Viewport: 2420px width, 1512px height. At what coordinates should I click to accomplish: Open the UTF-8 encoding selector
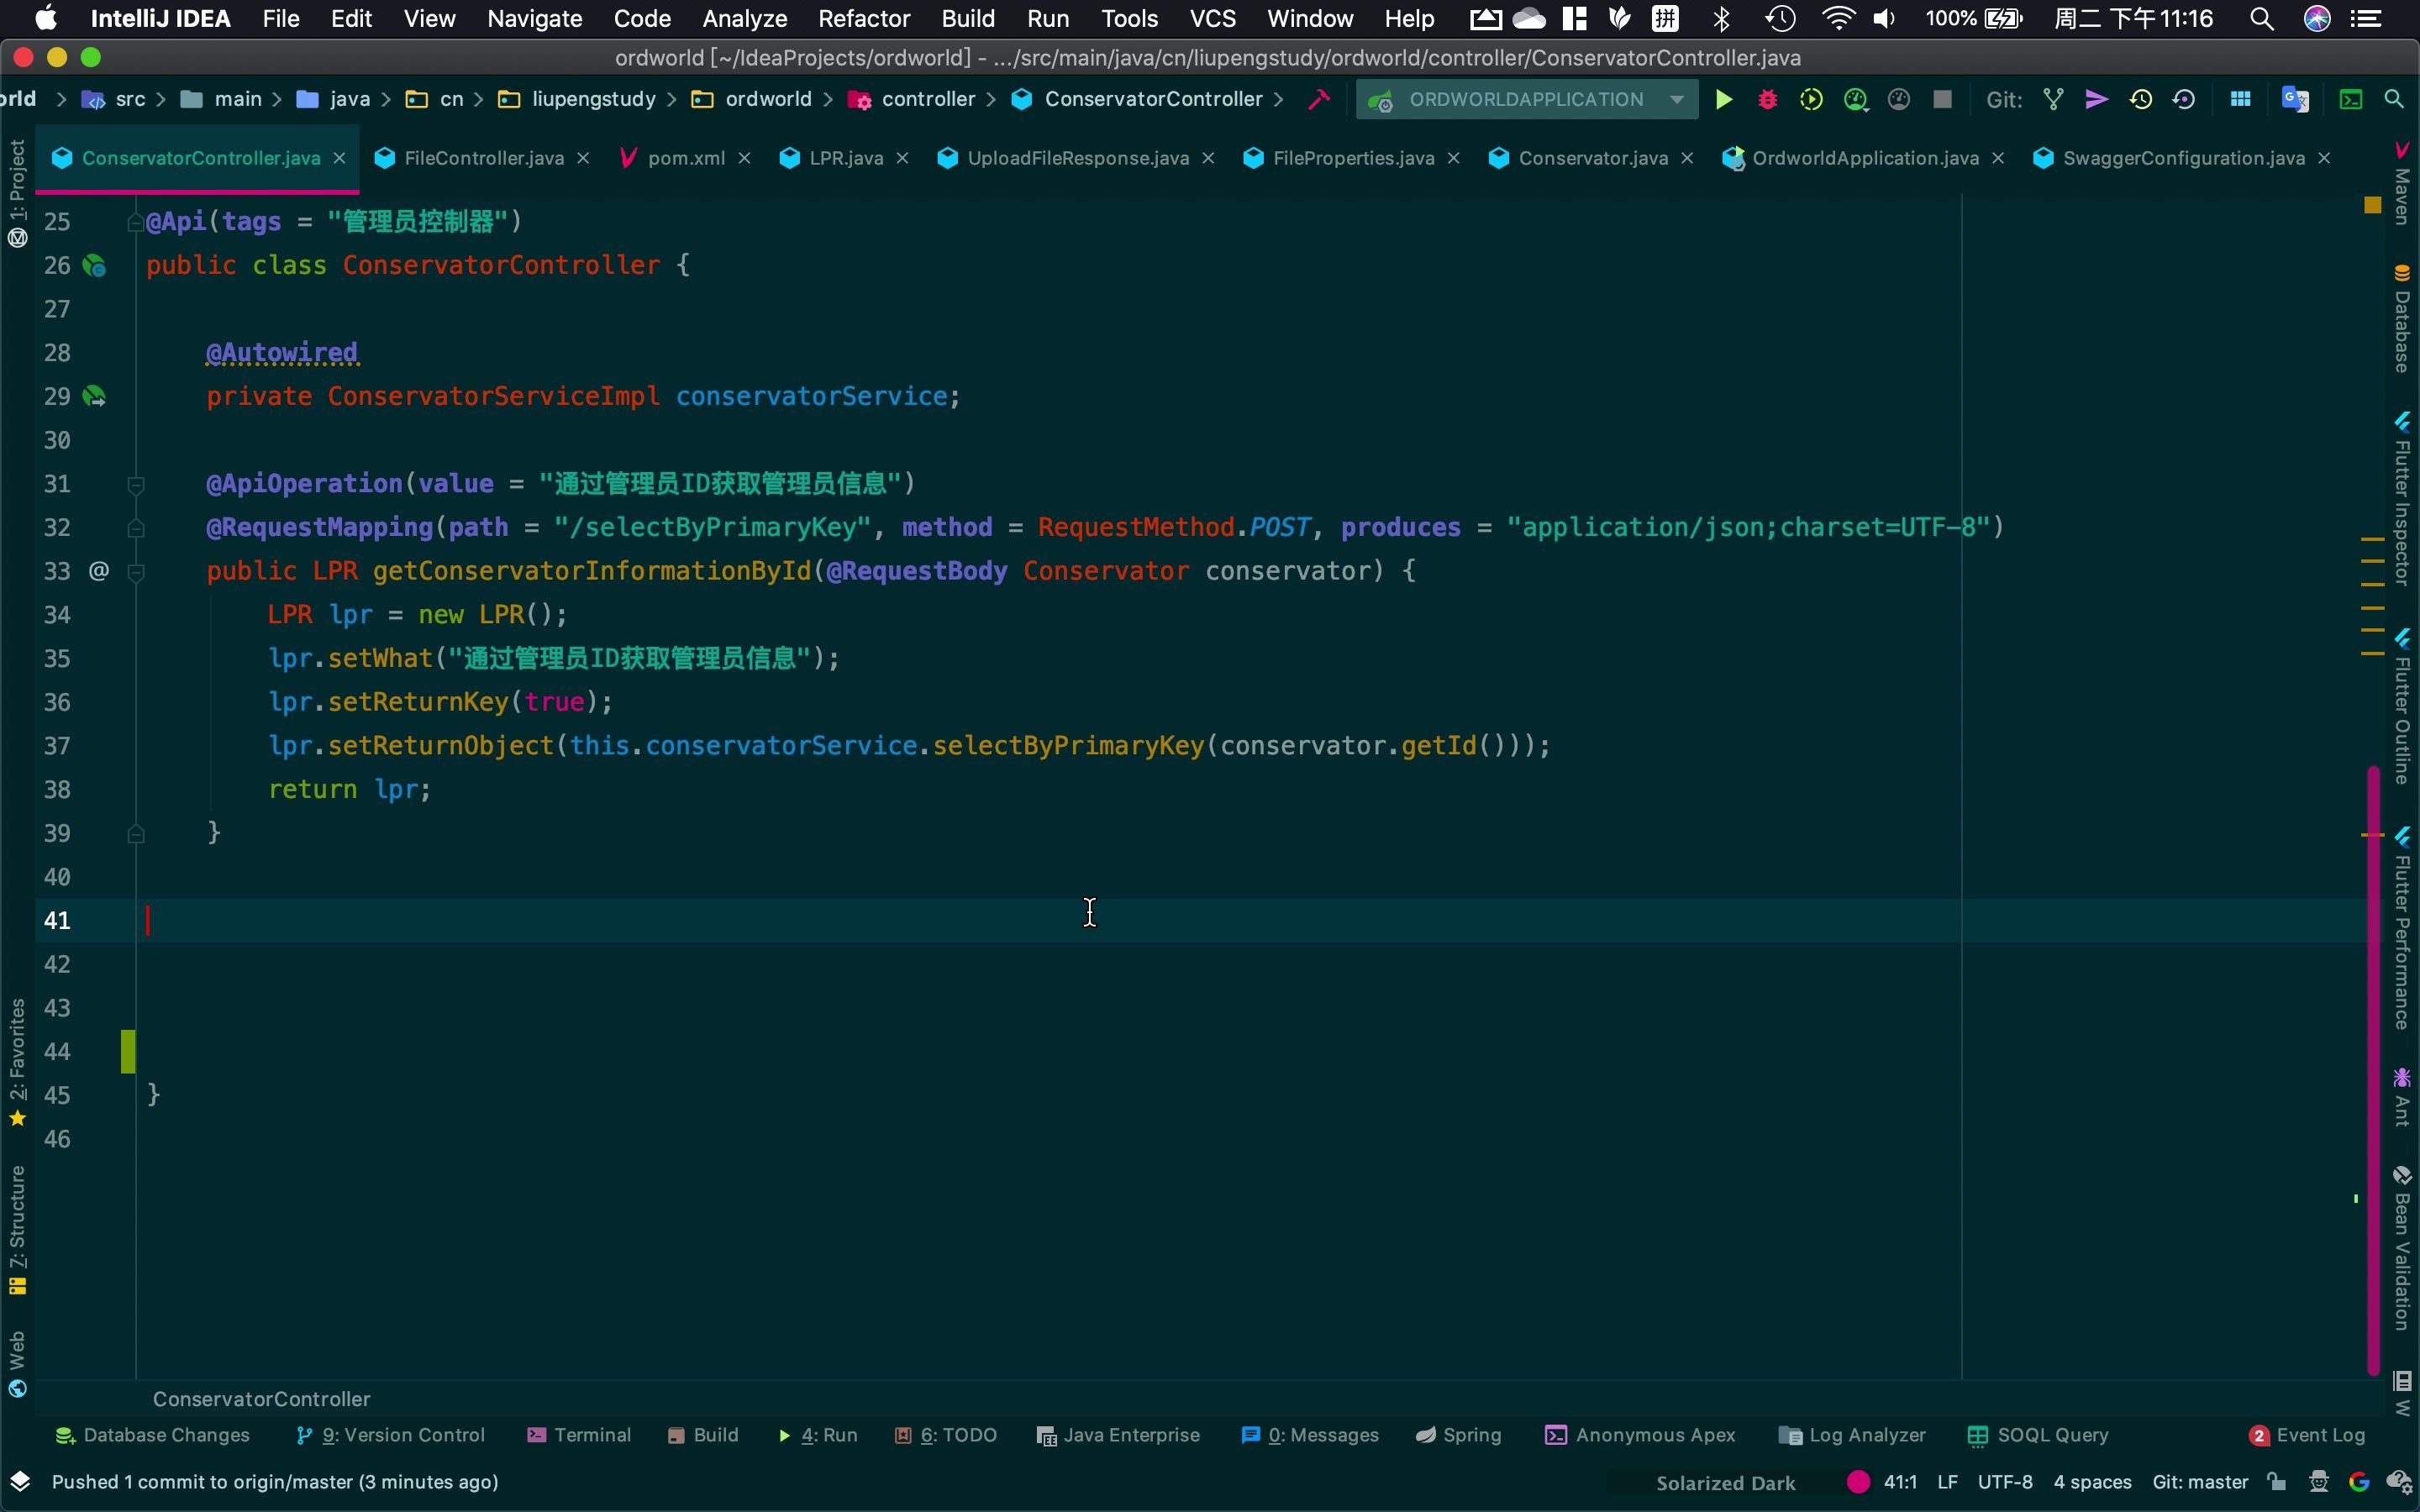point(2004,1482)
